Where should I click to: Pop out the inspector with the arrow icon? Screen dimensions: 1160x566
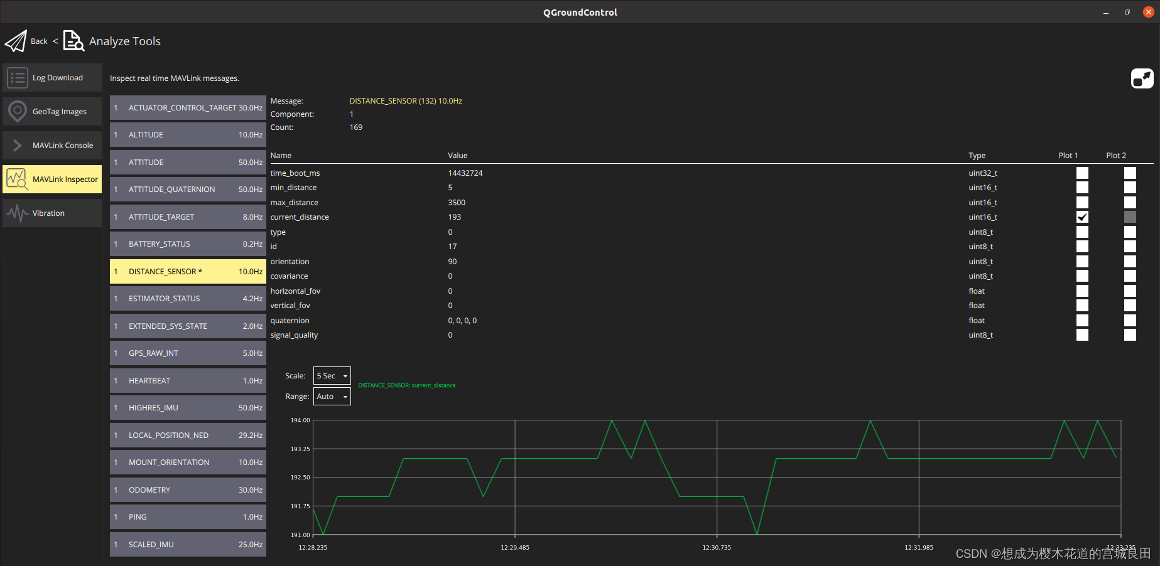1142,78
